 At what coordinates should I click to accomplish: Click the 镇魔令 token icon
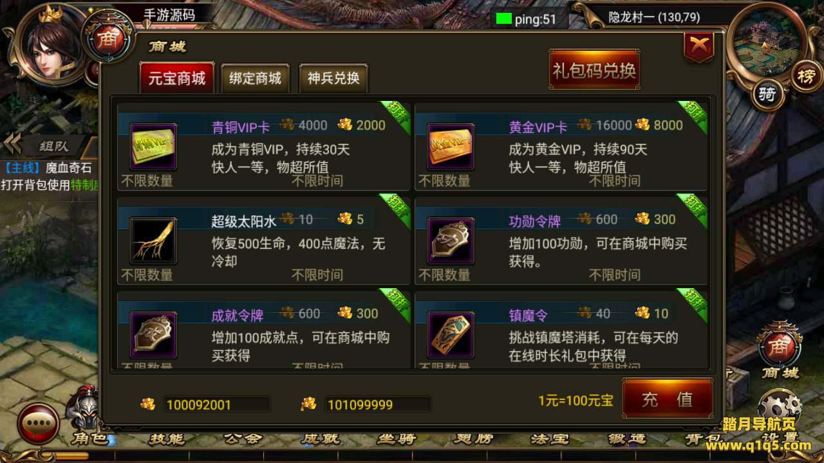coord(451,334)
